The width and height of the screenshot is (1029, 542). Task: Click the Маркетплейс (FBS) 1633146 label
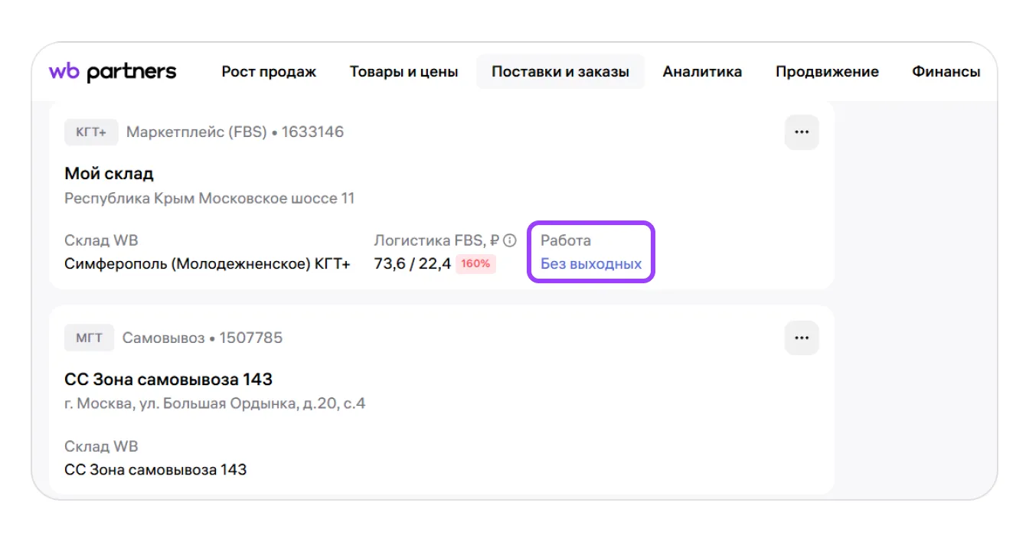click(x=234, y=132)
